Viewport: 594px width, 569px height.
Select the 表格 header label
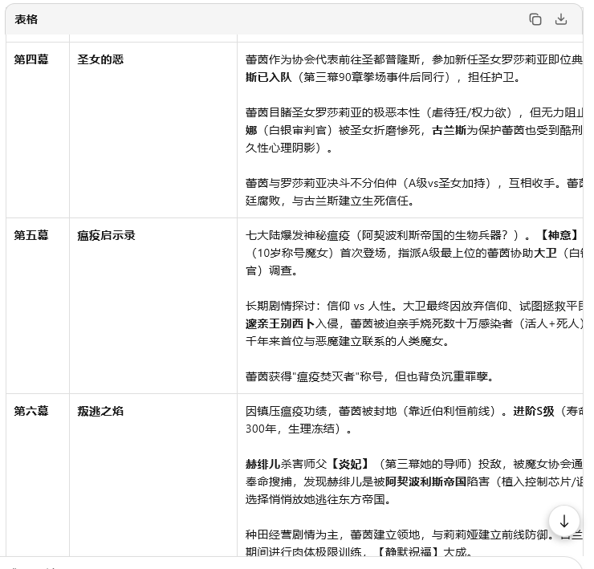coord(26,19)
